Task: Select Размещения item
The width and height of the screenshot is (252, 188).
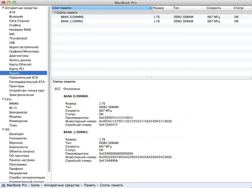Action: click(18, 121)
